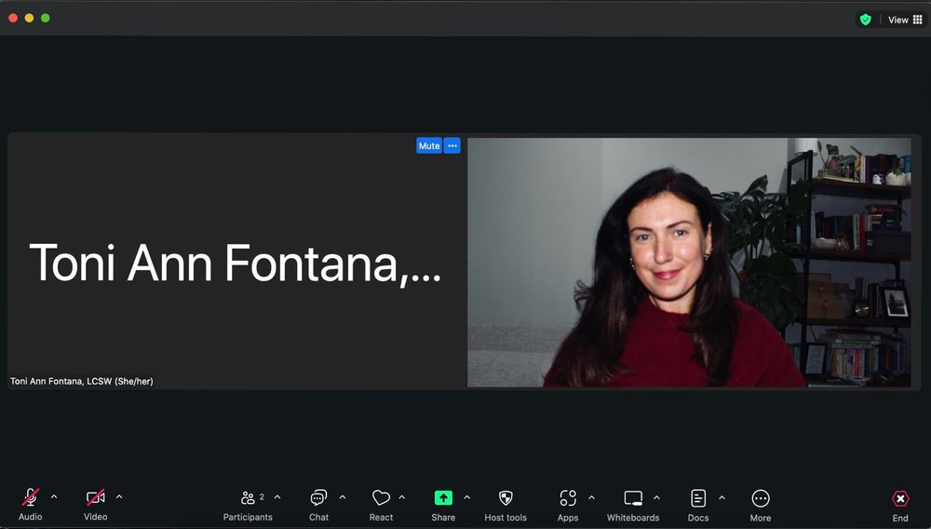The height and width of the screenshot is (529, 931).
Task: Select the video tile of the woman
Action: (689, 262)
